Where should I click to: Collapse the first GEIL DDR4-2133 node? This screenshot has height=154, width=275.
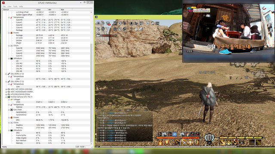tap(6, 74)
